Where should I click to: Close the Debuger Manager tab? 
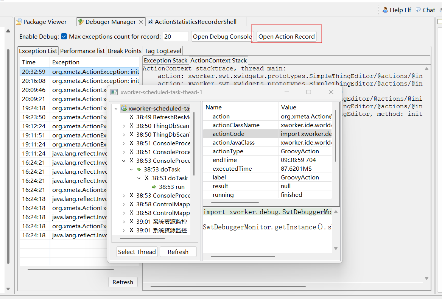pos(141,22)
